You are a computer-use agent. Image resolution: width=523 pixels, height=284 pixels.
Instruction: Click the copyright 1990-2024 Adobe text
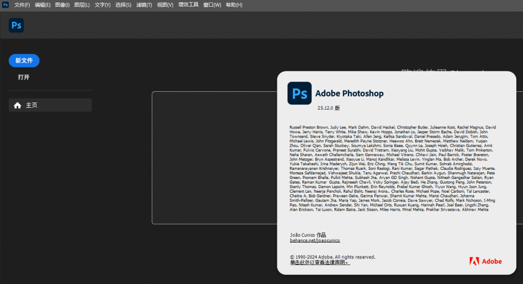click(x=332, y=257)
